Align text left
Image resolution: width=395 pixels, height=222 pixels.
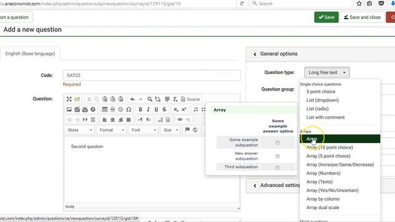click(104, 120)
